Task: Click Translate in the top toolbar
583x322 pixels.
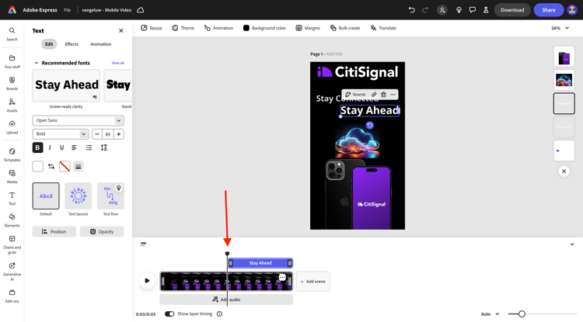Action: (383, 28)
